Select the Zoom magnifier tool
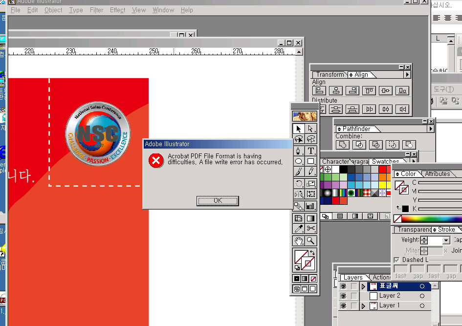 click(311, 240)
